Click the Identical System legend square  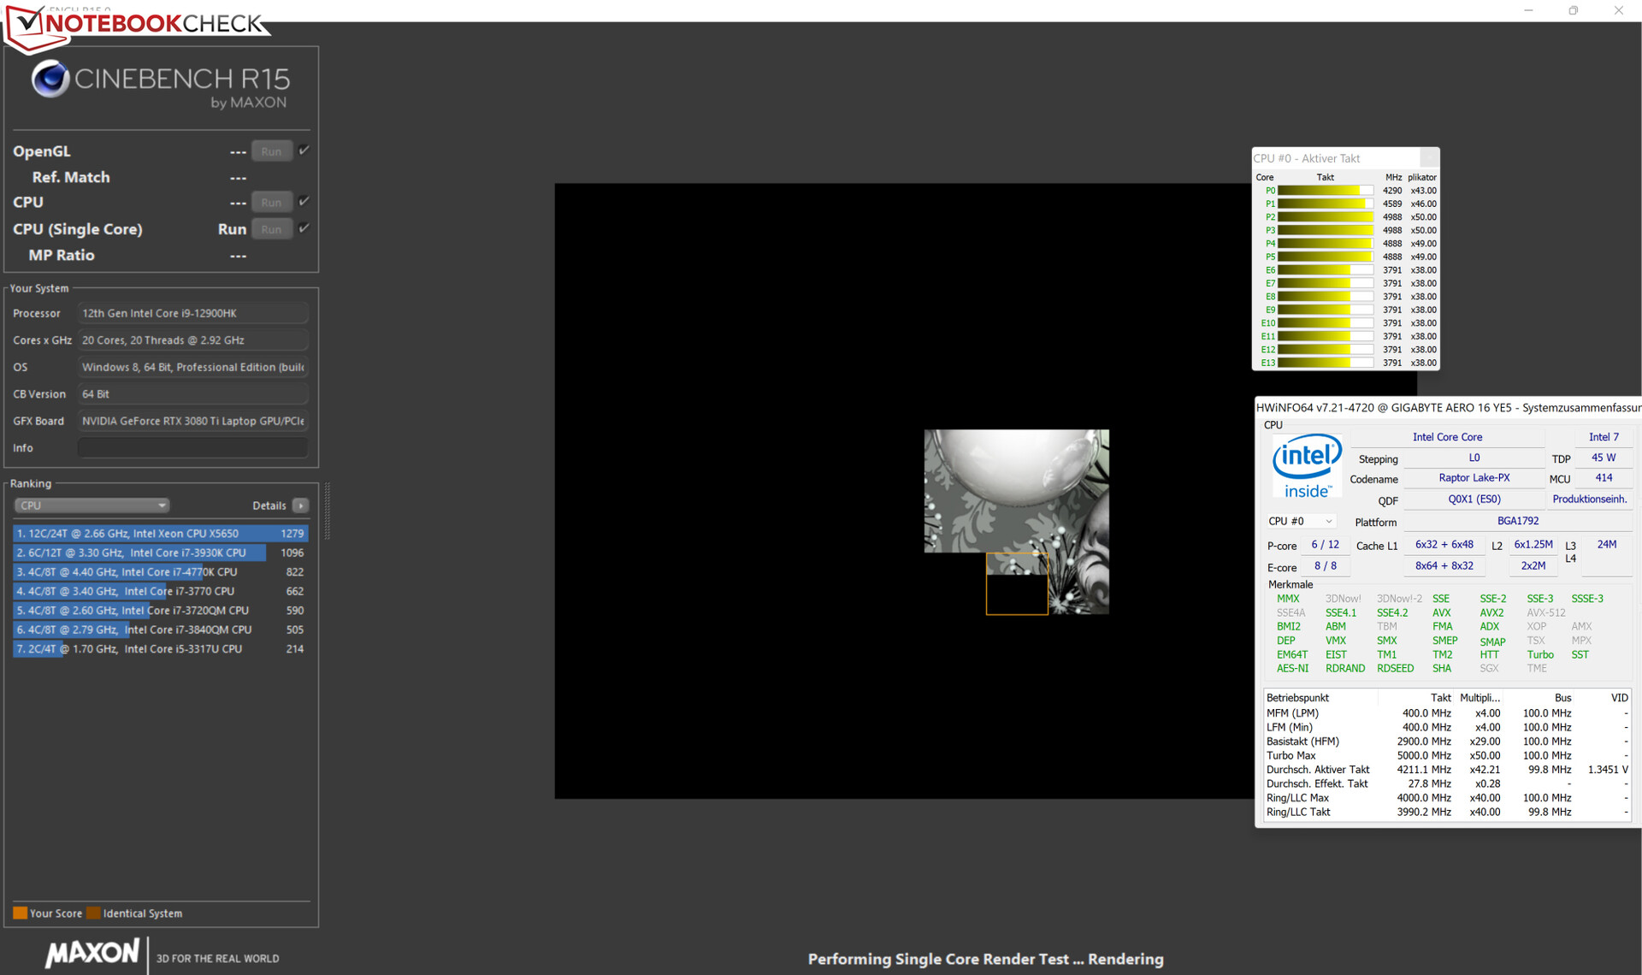[x=93, y=913]
